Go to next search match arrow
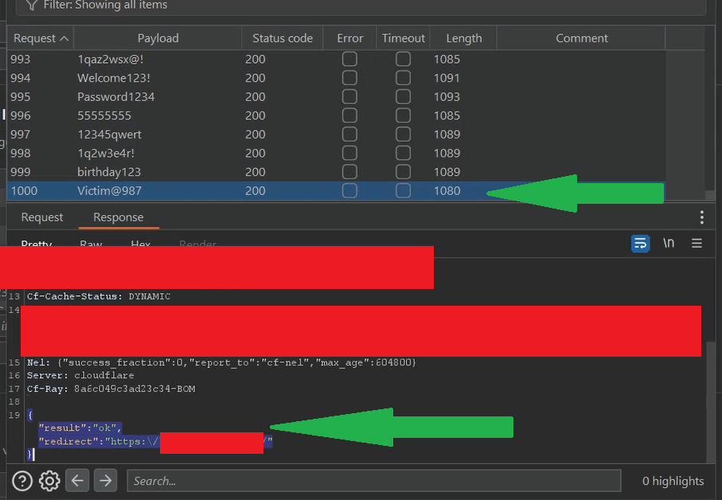 [105, 481]
